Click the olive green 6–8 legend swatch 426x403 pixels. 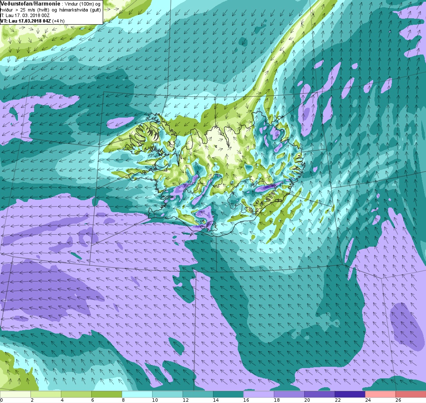(x=106, y=394)
